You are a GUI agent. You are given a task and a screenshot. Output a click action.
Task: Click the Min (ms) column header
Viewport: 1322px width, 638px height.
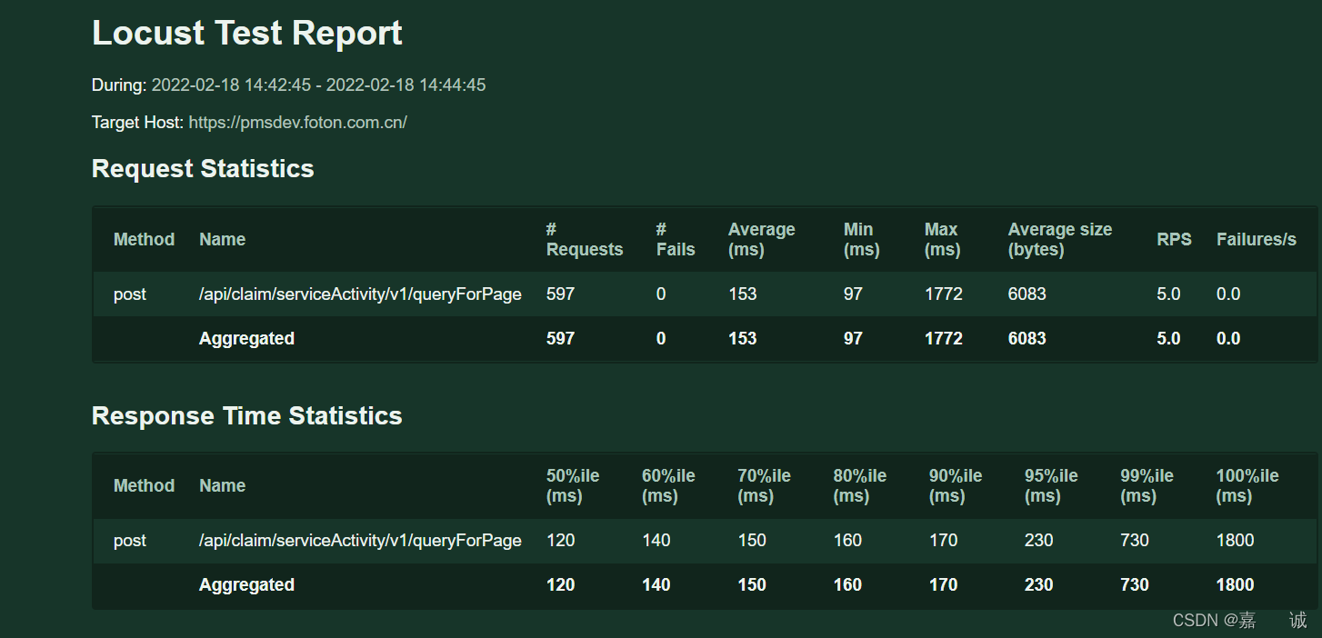click(x=862, y=239)
